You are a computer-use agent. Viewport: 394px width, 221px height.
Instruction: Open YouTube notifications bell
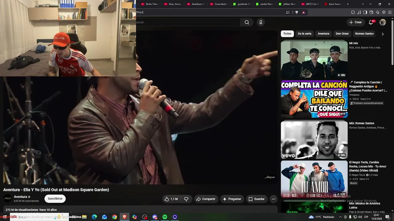[x=371, y=22]
